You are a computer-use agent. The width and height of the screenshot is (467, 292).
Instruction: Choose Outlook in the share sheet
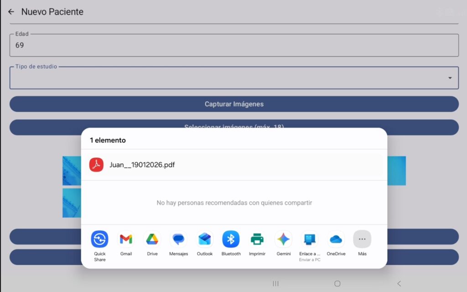click(205, 239)
